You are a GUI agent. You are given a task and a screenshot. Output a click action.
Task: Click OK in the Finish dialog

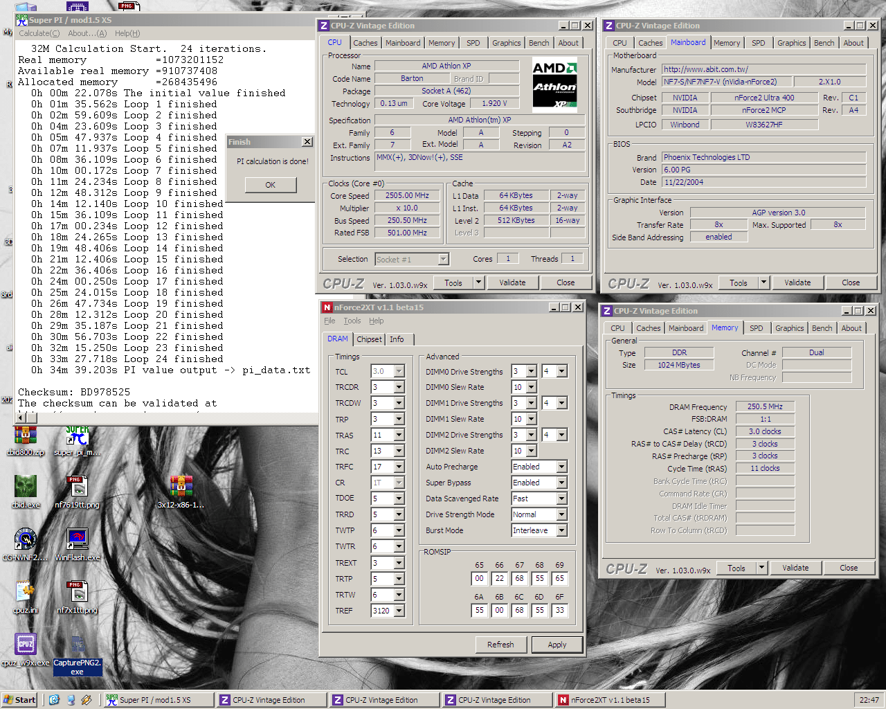click(271, 185)
